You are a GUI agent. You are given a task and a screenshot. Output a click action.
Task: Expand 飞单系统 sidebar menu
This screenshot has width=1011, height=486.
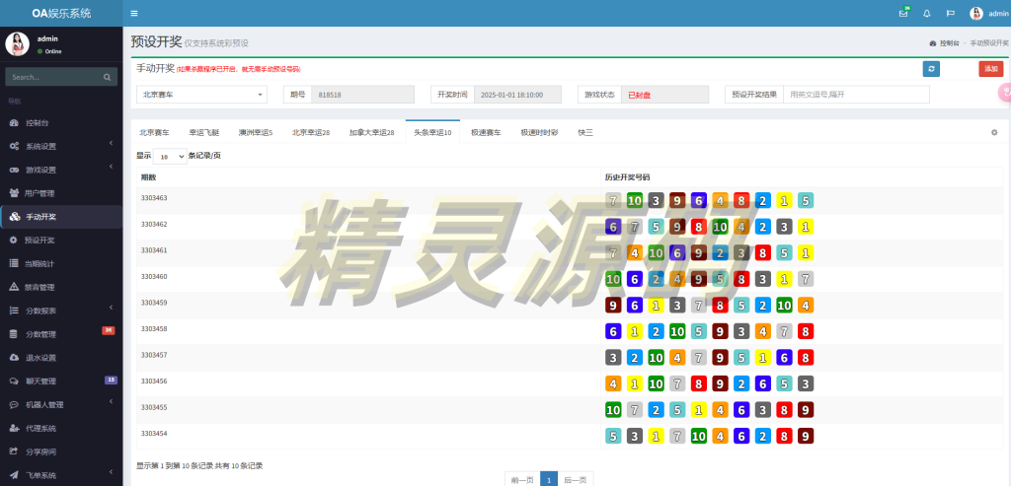(61, 475)
